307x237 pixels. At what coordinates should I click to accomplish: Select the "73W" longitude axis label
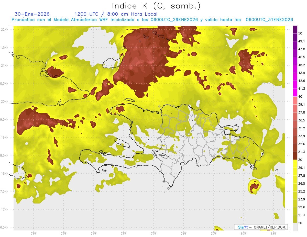pyautogui.click(x=124, y=233)
